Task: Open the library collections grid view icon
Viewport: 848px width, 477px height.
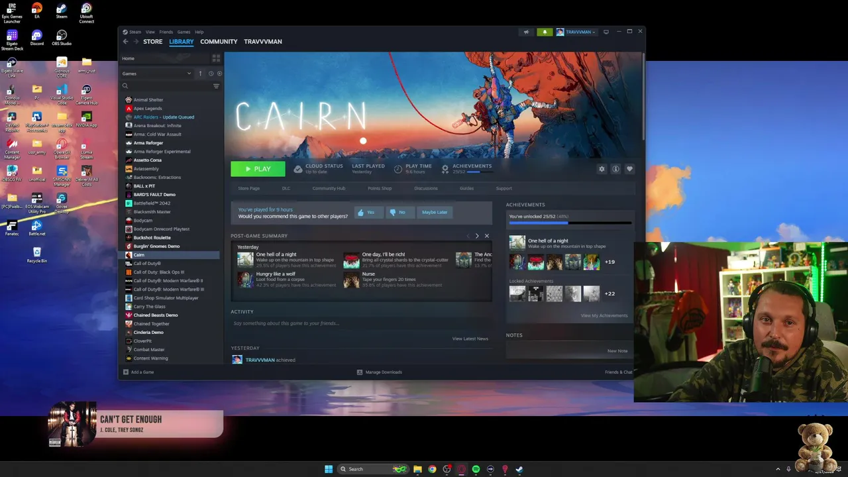Action: pos(216,58)
